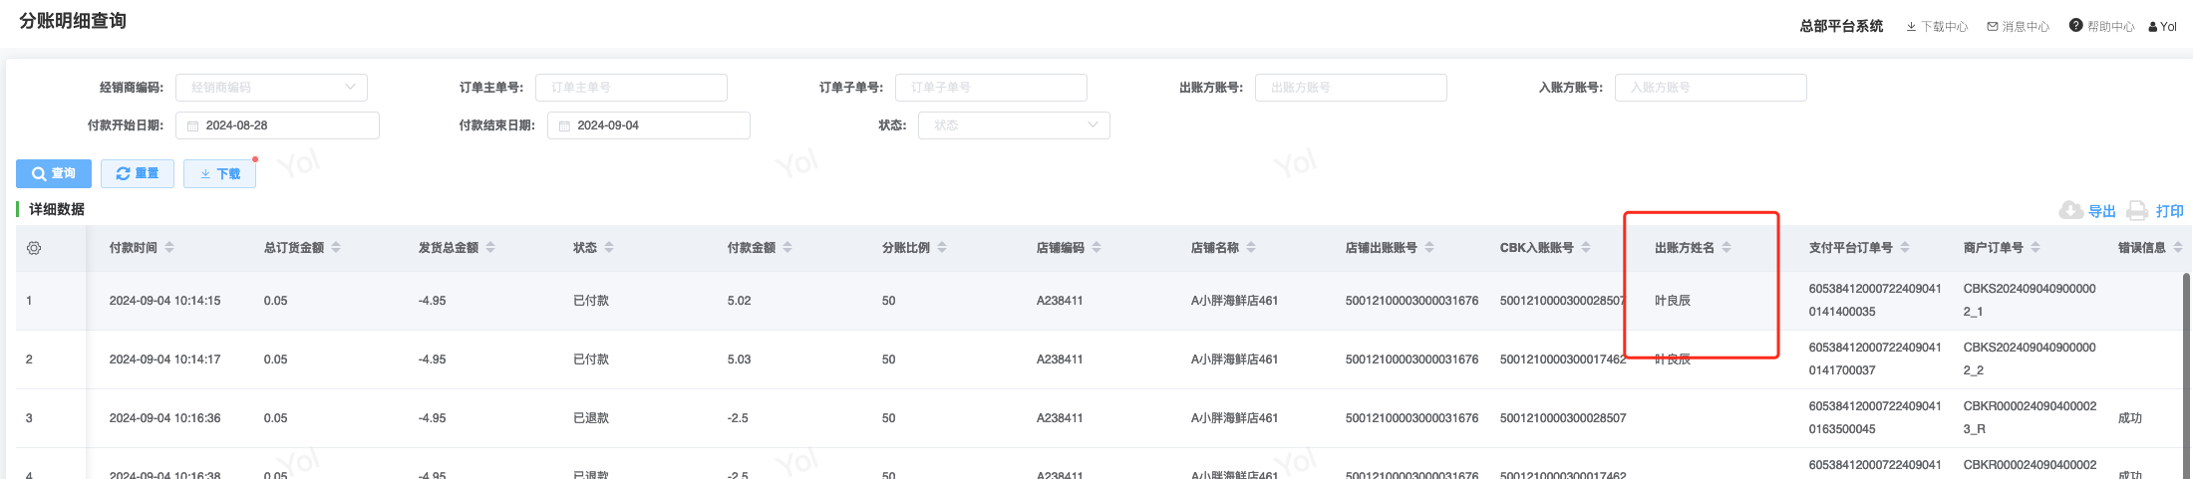Screen dimensions: 2193x479
Task: Sort by store code column
Action: [x=1096, y=248]
